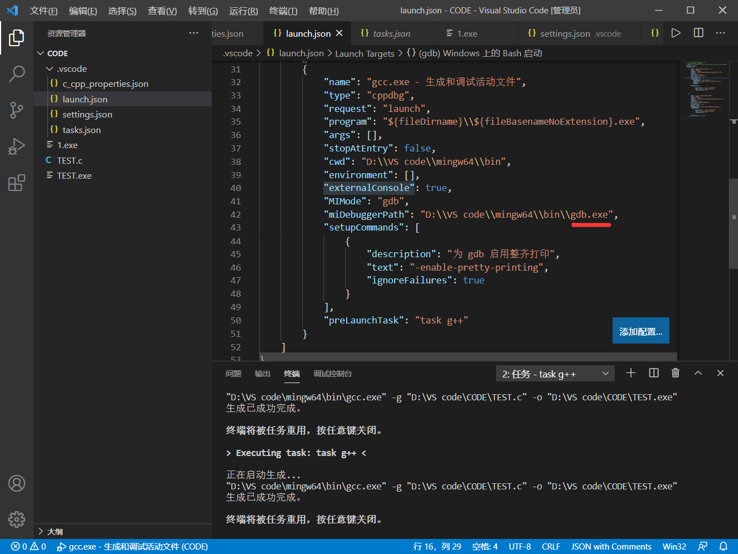
Task: Open the Source Control view icon
Action: [x=17, y=110]
